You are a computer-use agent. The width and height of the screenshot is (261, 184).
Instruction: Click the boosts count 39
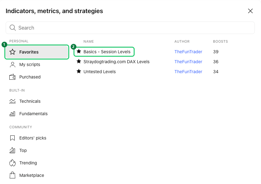(216, 52)
